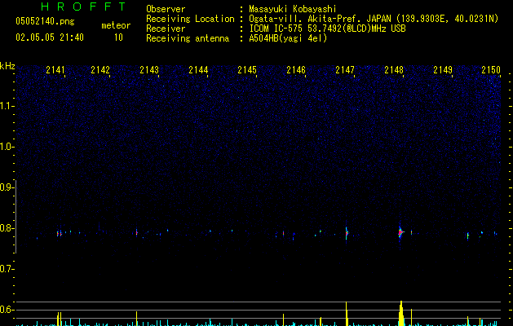Click the A504HB(yagi 4el) antenna text
Screen dimensions: 513x326
[288, 38]
